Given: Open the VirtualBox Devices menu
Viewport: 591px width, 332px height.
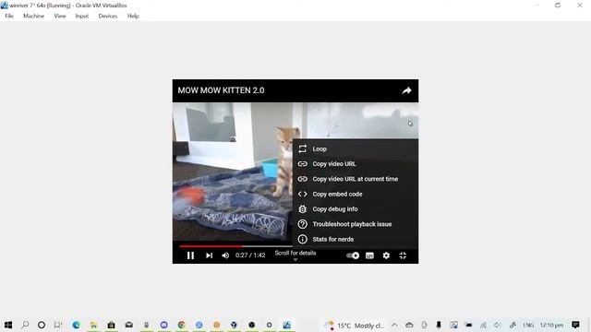Looking at the screenshot, I should click(x=108, y=16).
